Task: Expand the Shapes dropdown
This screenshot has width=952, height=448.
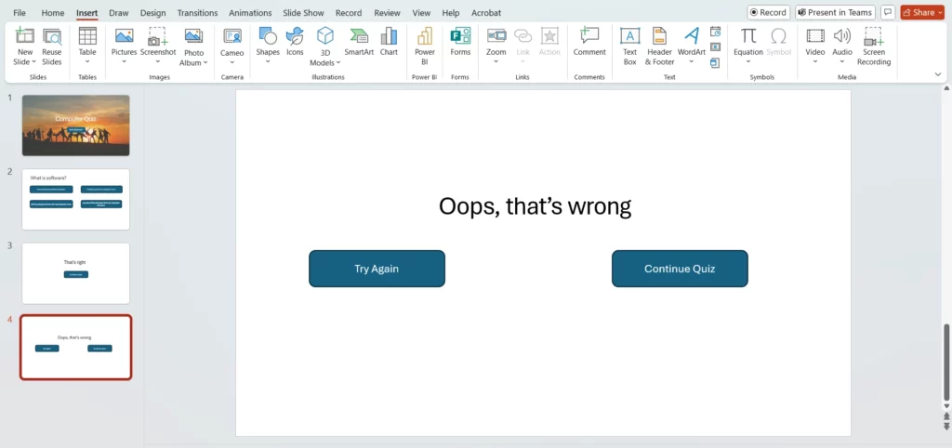Action: tap(268, 61)
